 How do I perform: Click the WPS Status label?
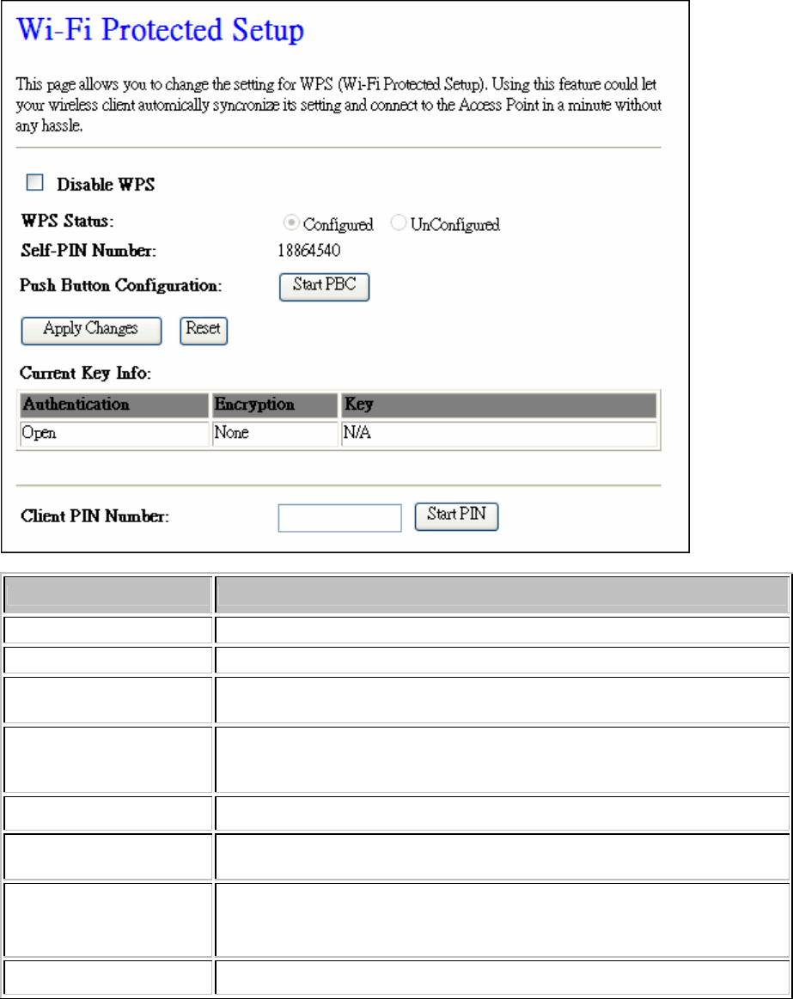tap(68, 221)
